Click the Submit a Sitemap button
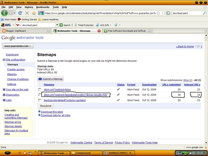The width and height of the screenshot is (208, 156). click(50, 79)
